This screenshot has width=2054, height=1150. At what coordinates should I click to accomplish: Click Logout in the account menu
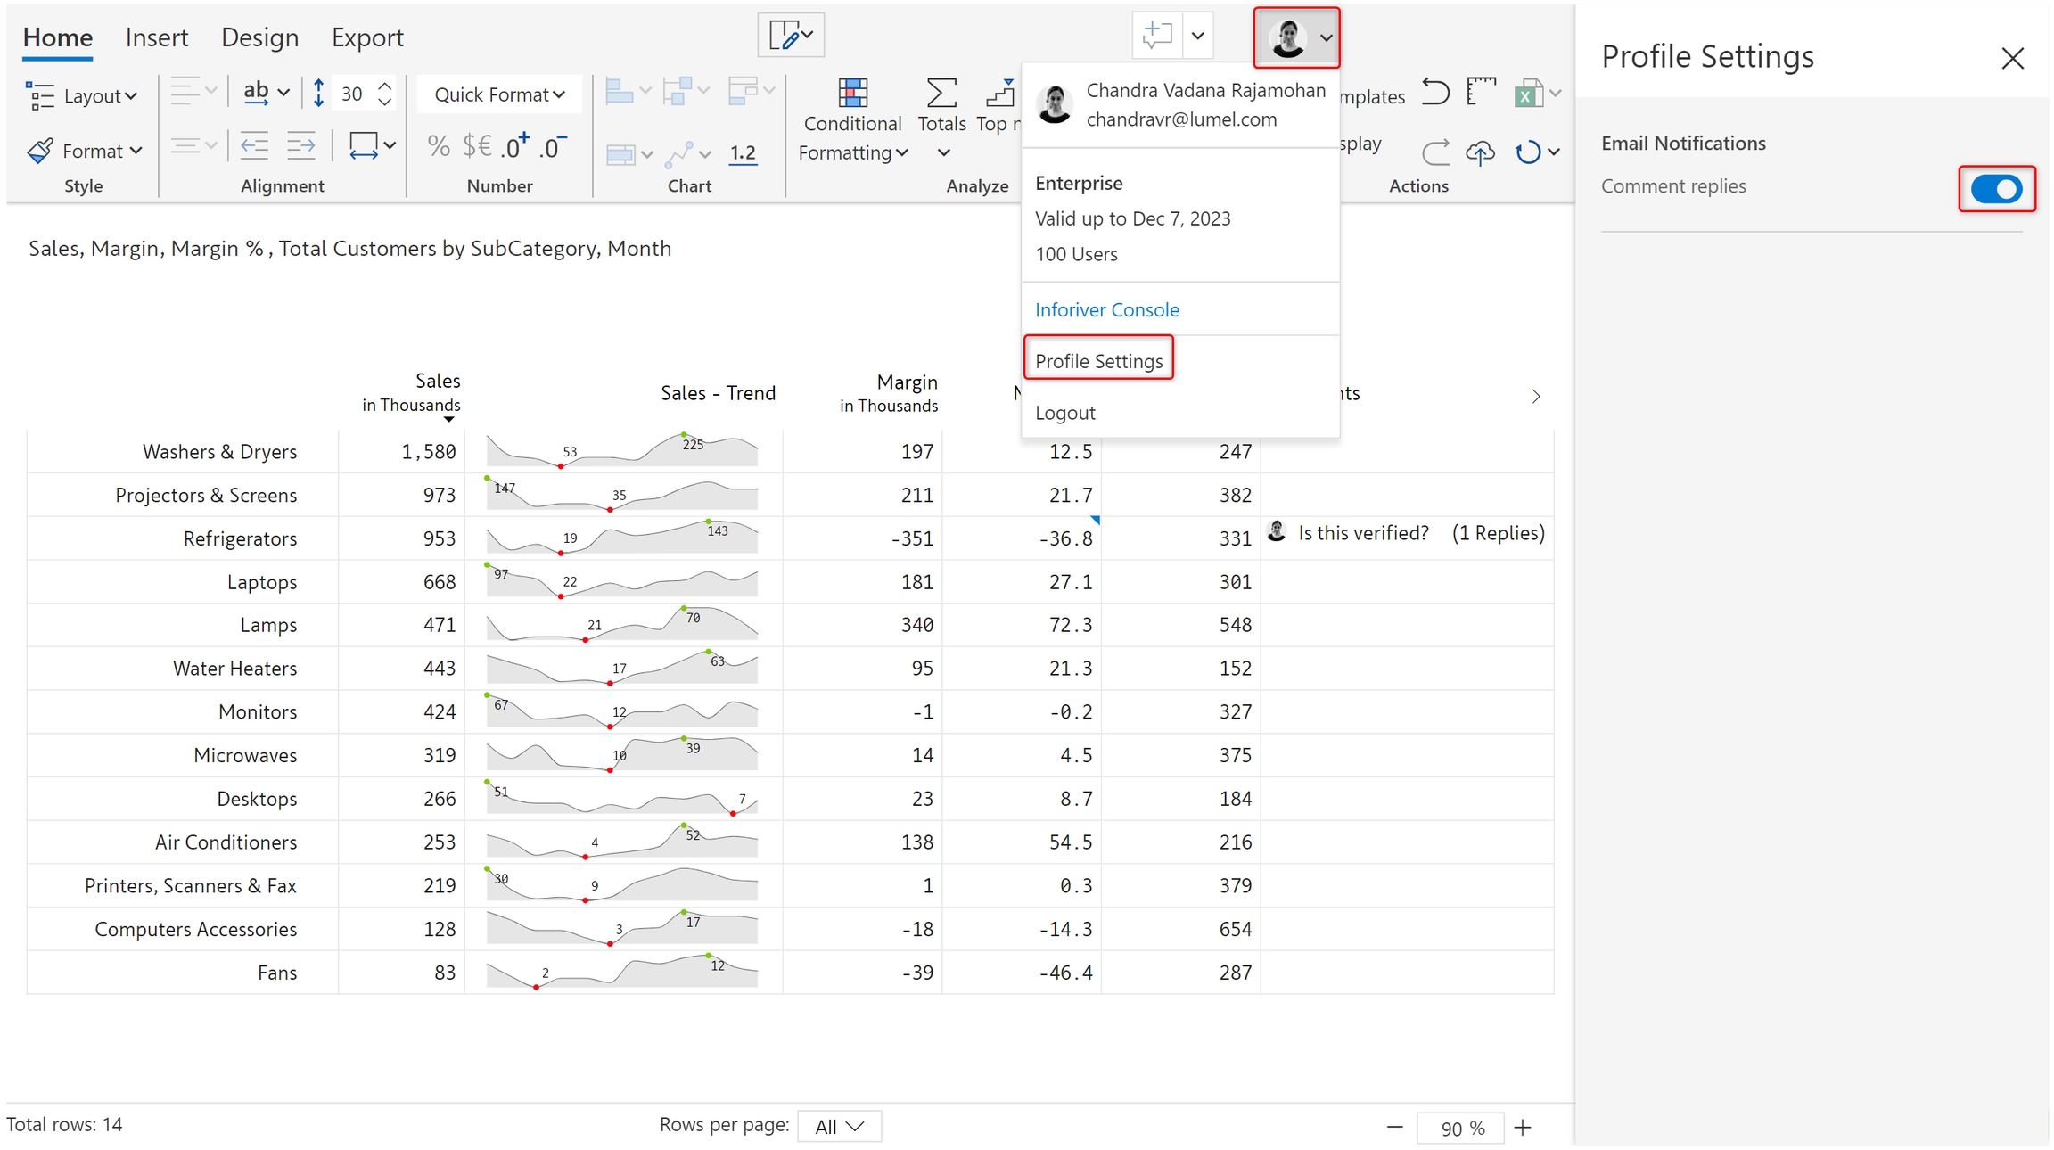tap(1064, 413)
